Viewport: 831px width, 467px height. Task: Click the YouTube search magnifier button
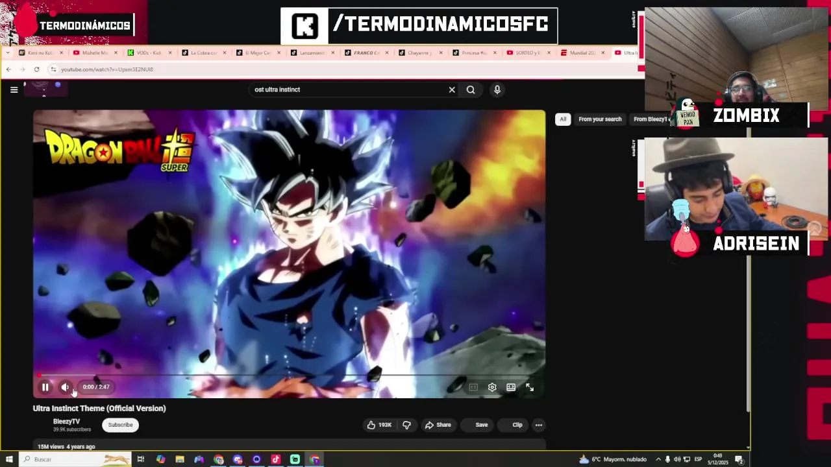point(471,90)
